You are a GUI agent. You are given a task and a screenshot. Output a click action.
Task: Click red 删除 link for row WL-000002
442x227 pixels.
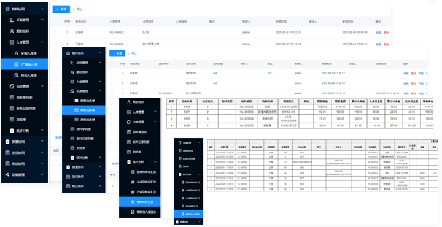[386, 33]
